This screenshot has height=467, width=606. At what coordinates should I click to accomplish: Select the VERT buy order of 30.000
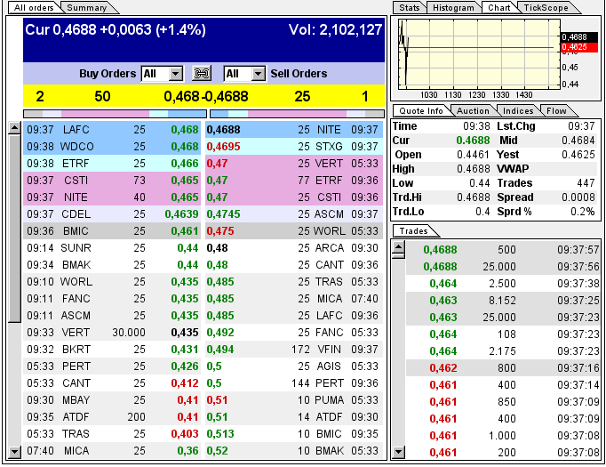tap(112, 333)
